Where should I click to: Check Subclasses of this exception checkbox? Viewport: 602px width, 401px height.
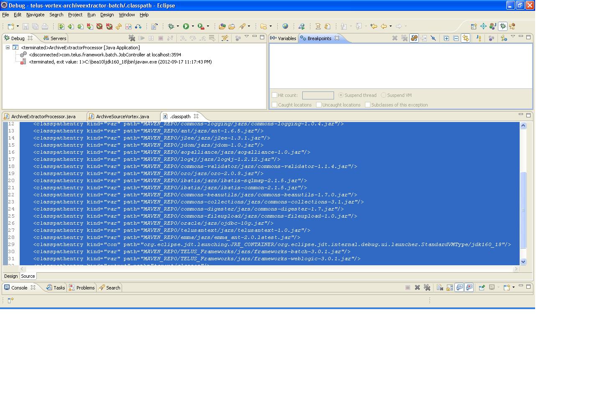(368, 105)
